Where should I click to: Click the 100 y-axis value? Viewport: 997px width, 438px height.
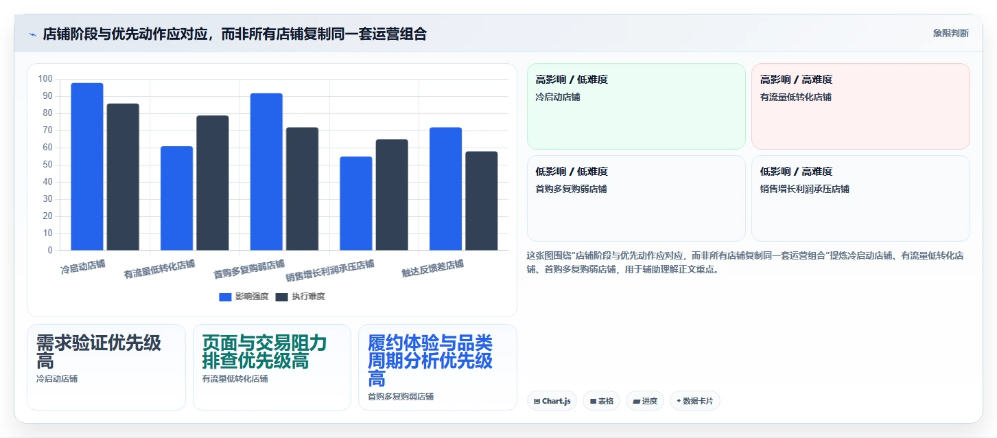click(45, 79)
